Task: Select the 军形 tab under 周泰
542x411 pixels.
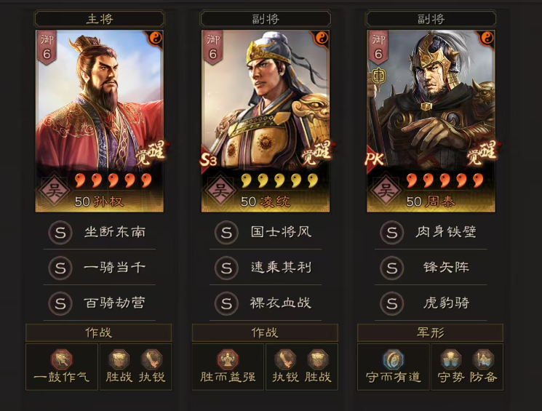Action: click(x=431, y=332)
